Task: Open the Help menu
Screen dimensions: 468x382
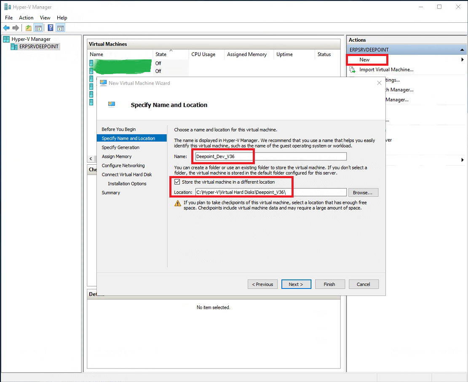Action: point(62,18)
